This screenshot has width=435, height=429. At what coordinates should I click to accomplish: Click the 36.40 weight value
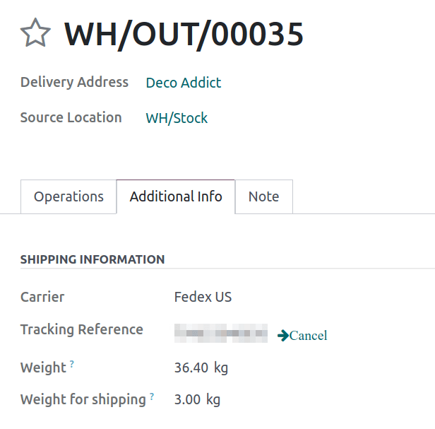pyautogui.click(x=191, y=368)
